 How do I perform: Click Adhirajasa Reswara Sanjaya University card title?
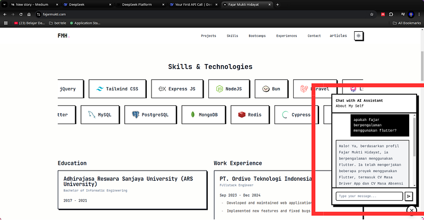128,181
